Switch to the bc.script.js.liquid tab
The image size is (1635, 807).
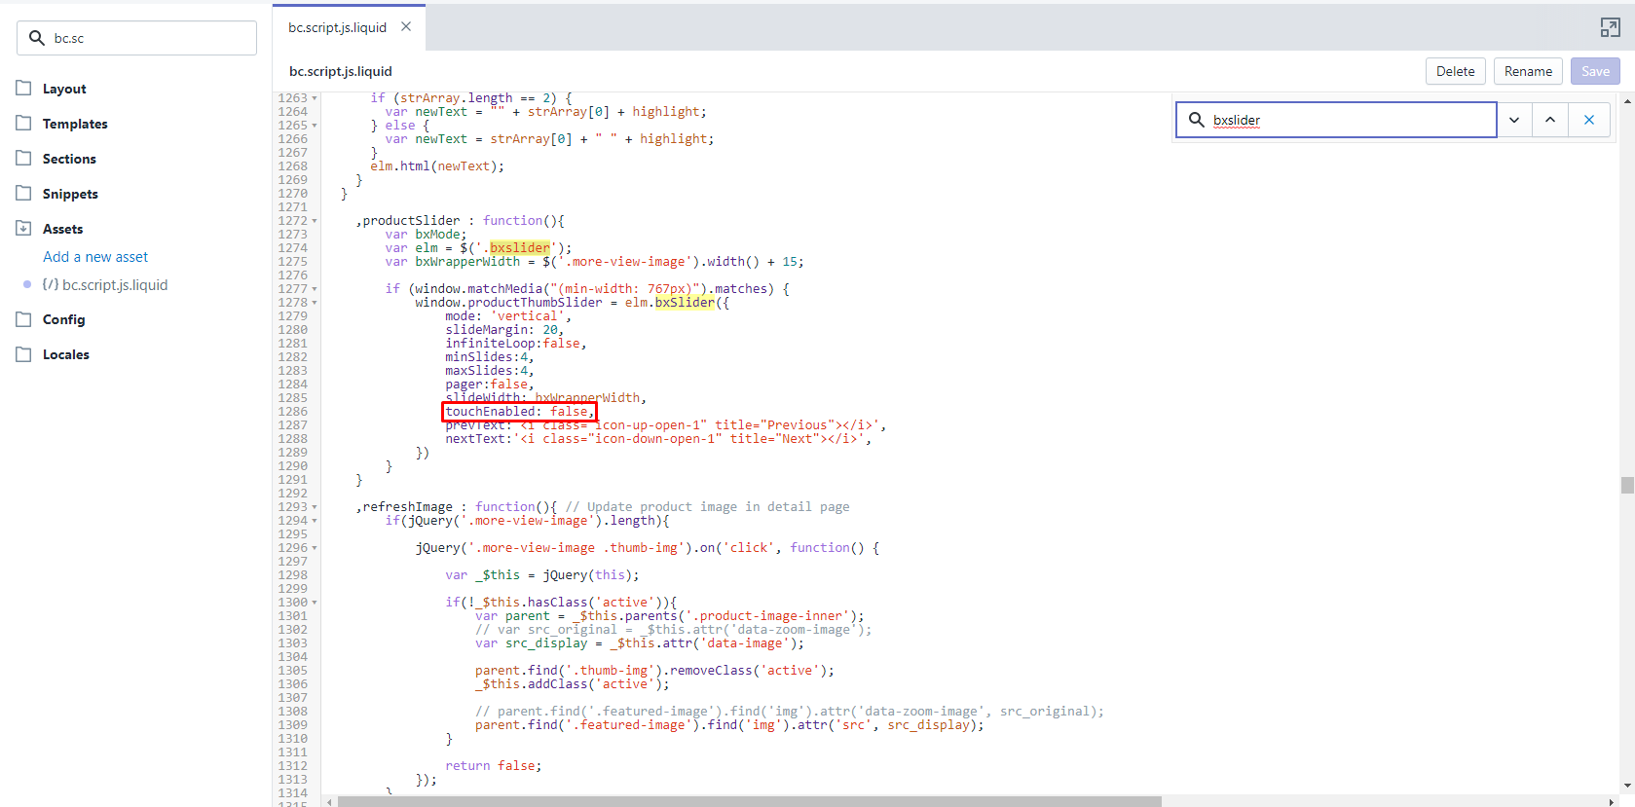(x=337, y=27)
